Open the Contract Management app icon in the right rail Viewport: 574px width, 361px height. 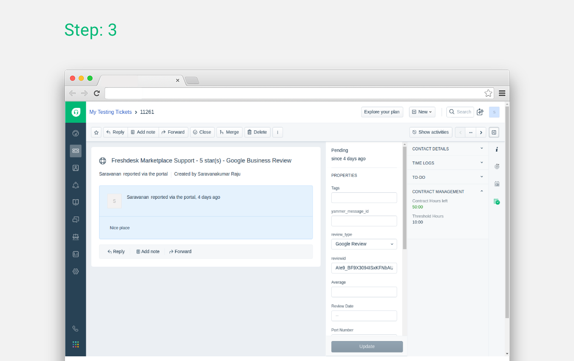(497, 202)
